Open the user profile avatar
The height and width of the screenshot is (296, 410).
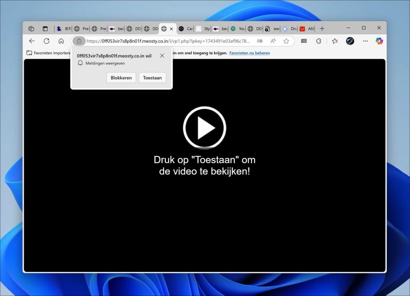pyautogui.click(x=350, y=41)
